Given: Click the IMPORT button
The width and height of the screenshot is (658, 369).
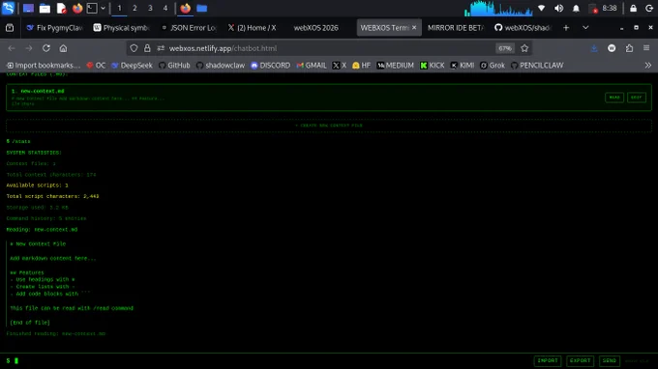Looking at the screenshot, I should point(548,360).
